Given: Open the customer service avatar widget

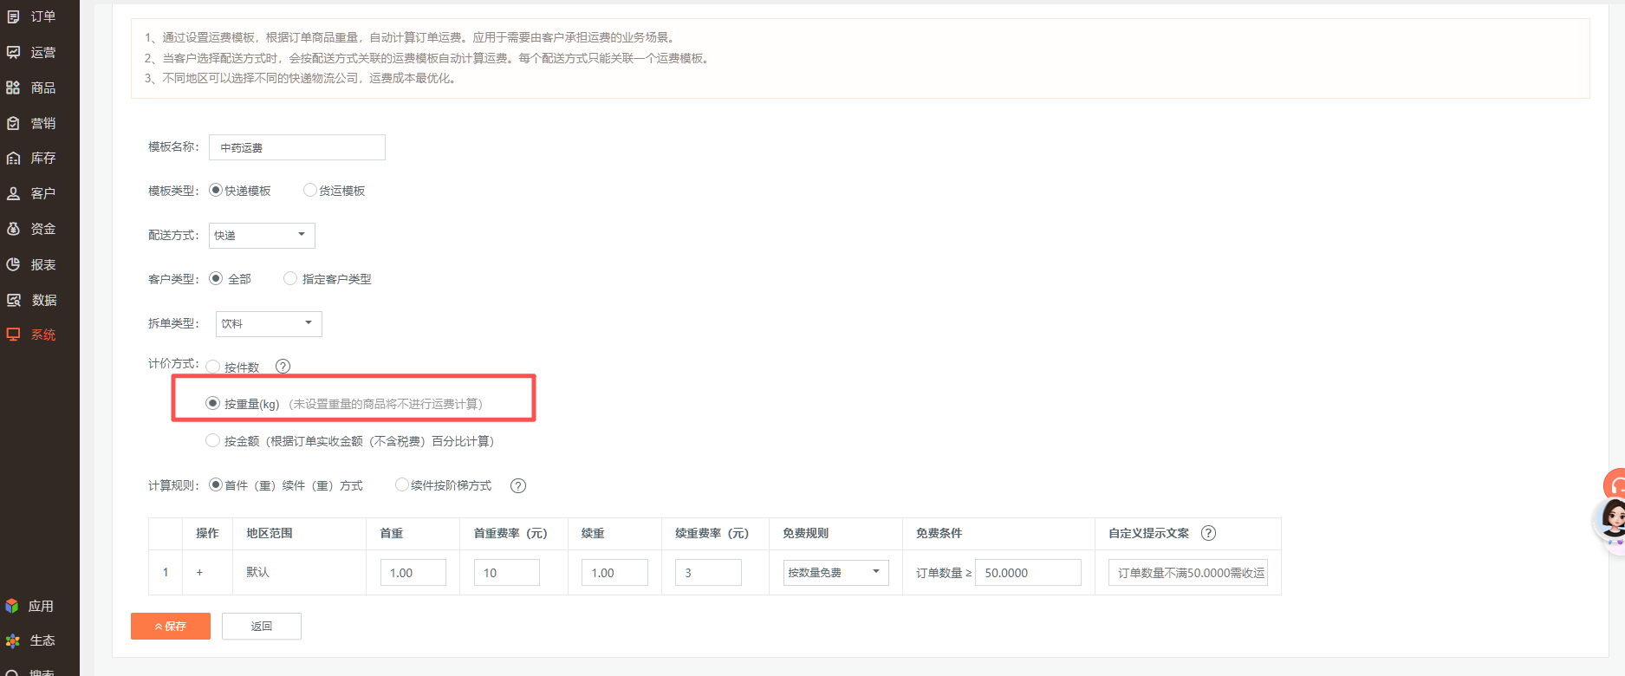Looking at the screenshot, I should [1612, 520].
